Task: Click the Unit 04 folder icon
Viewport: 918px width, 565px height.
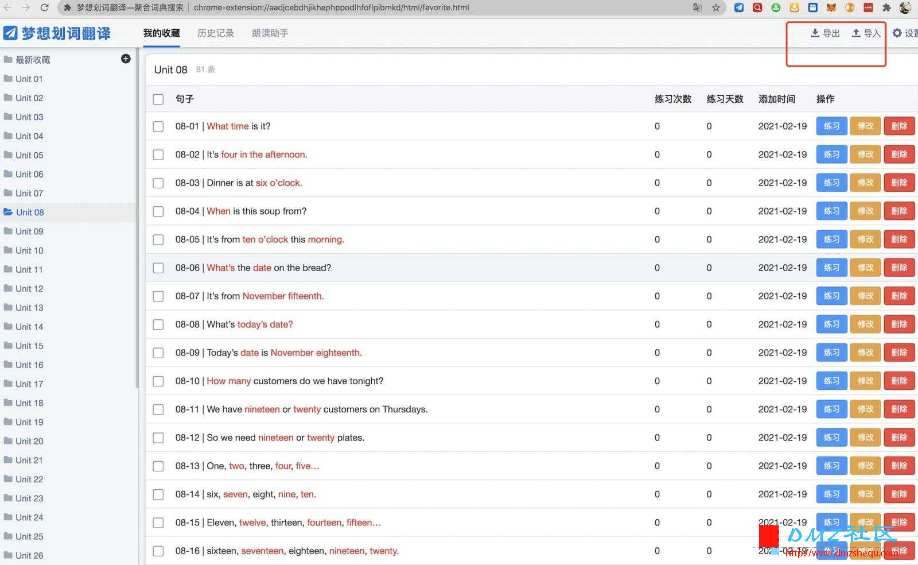Action: [8, 136]
